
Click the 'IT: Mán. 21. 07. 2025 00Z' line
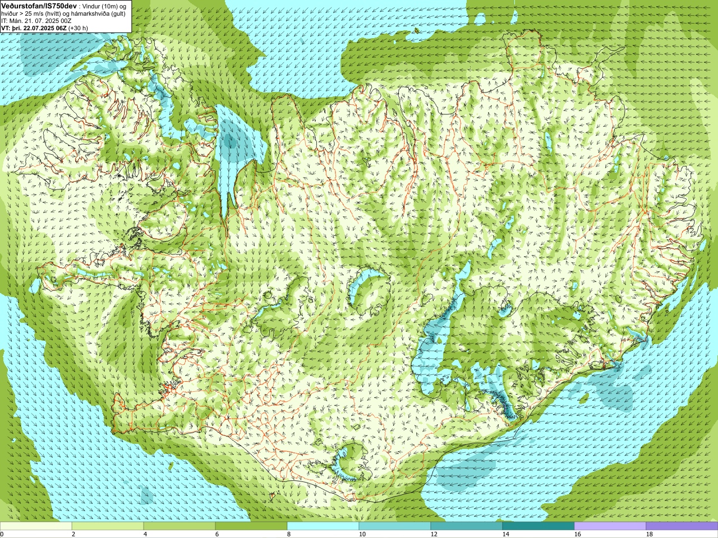click(36, 20)
